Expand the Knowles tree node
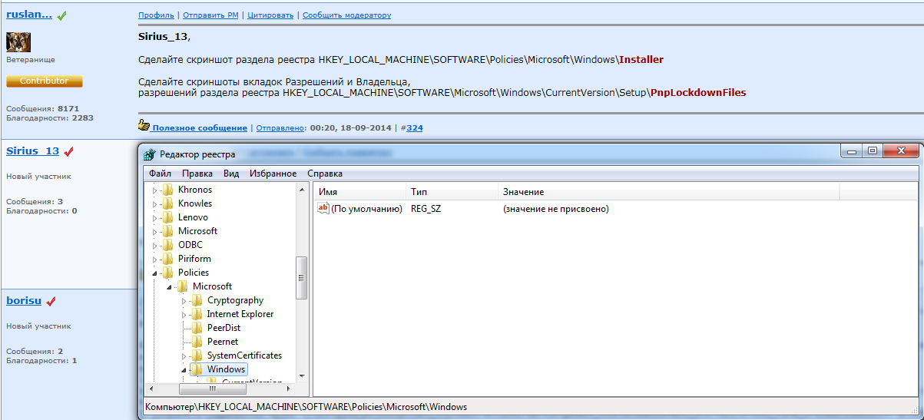 coord(154,204)
